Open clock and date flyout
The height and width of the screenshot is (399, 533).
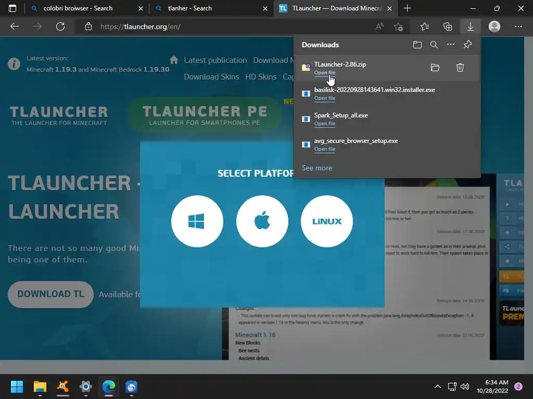492,387
